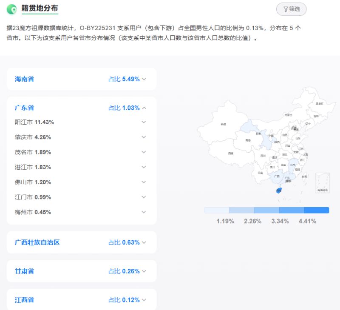Click chevron beside 湛江市 1.83%
Image resolution: width=340 pixels, height=310 pixels.
coord(144,167)
